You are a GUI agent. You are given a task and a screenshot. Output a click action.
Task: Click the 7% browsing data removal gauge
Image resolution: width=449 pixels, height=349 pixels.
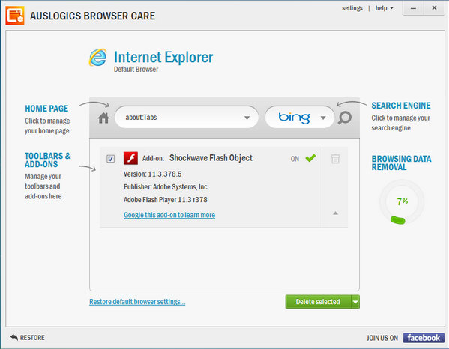click(402, 202)
